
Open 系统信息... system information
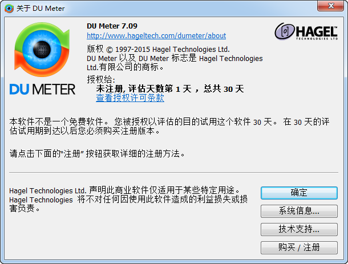299,211
